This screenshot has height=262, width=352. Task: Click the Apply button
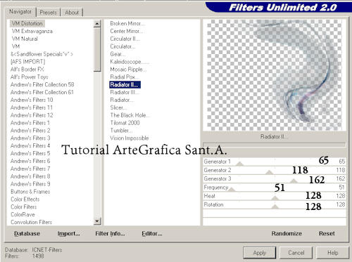click(x=259, y=253)
